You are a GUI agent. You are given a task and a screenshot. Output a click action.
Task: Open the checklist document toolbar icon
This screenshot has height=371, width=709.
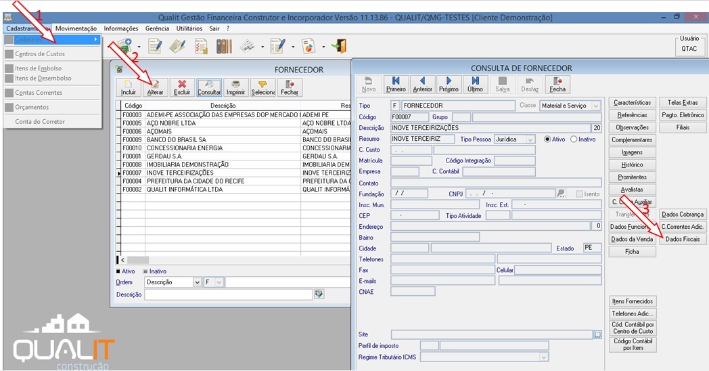(201, 46)
